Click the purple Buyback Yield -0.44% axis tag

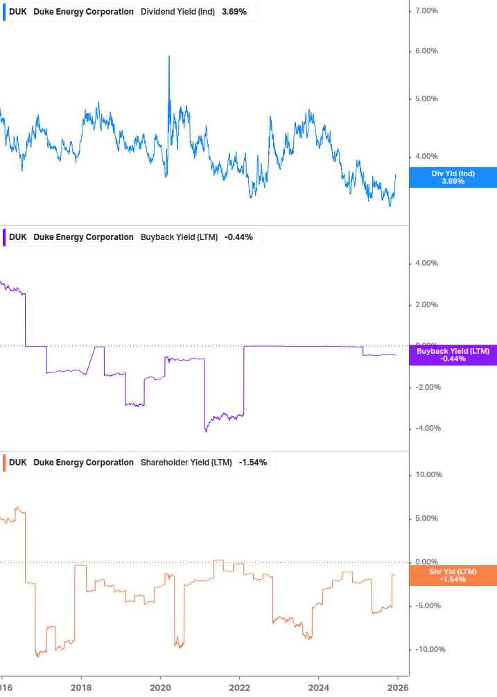453,355
